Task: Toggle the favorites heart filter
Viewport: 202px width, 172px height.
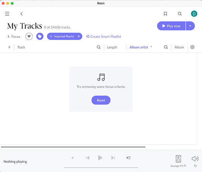Action: coord(29,37)
